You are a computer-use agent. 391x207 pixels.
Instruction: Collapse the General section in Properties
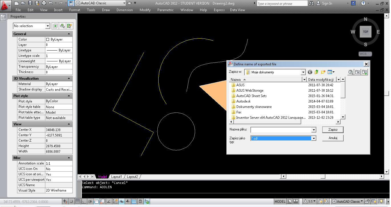click(69, 34)
